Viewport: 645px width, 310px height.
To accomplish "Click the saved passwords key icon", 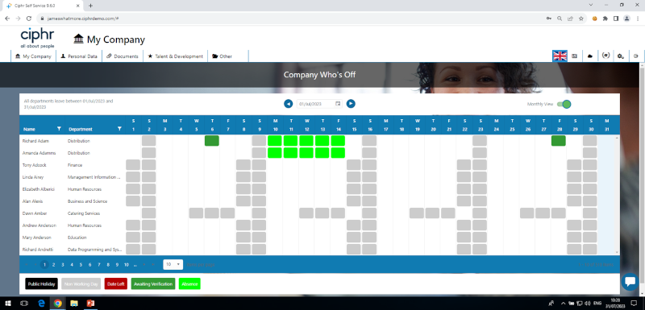I will coord(549,19).
